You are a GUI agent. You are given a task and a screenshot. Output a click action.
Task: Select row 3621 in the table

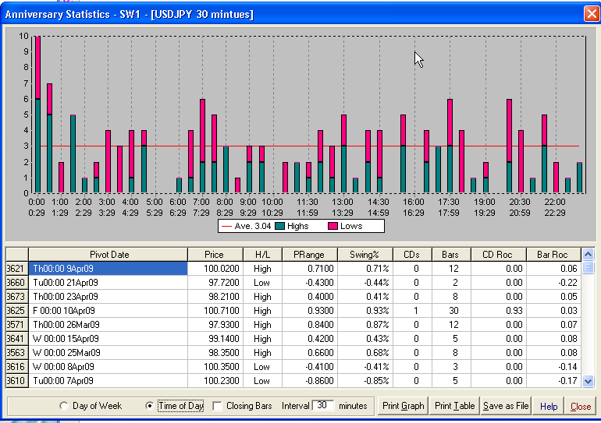[x=16, y=268]
